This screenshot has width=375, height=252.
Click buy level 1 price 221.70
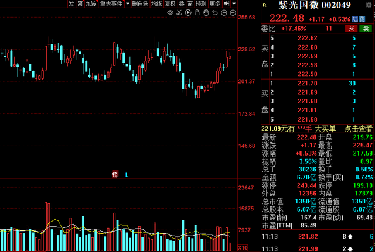click(307, 83)
